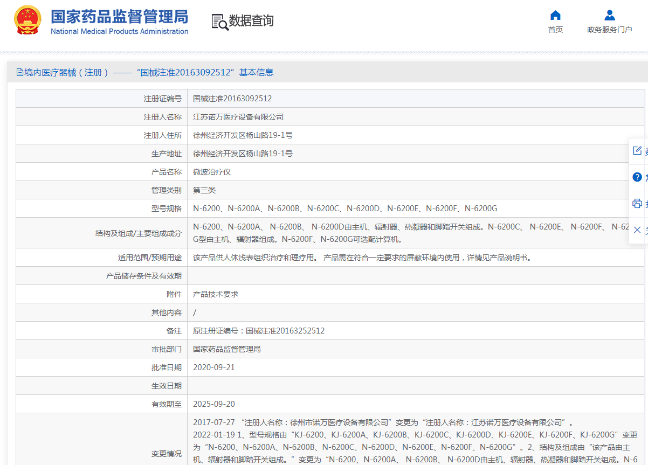Click the 2017-07-27 change record line

[x=383, y=422]
